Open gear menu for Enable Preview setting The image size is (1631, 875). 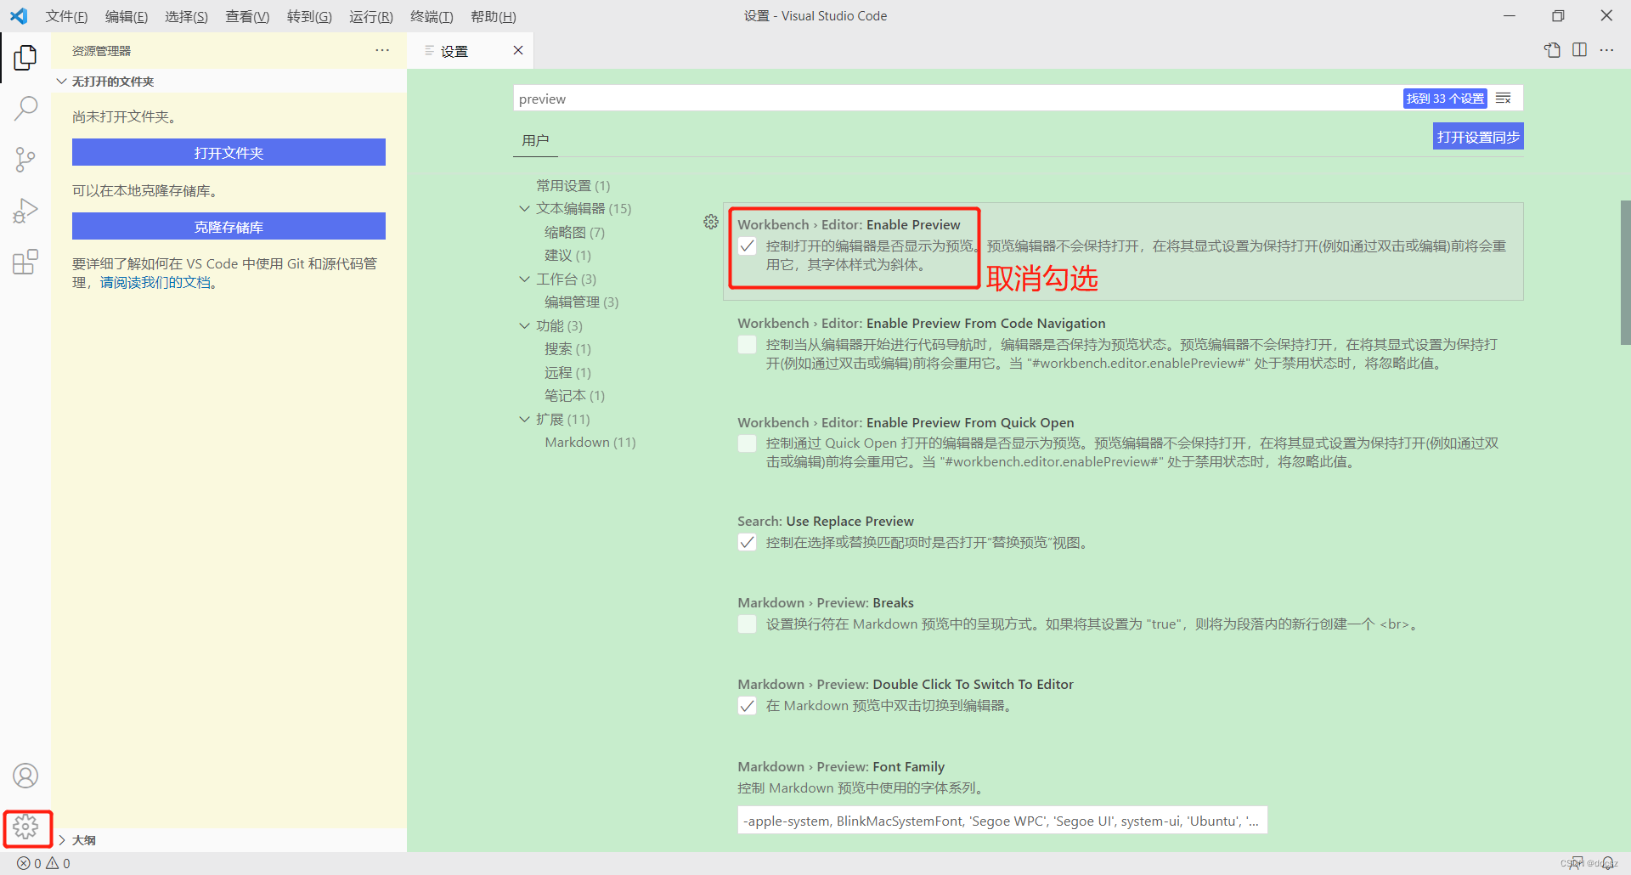pyautogui.click(x=711, y=222)
